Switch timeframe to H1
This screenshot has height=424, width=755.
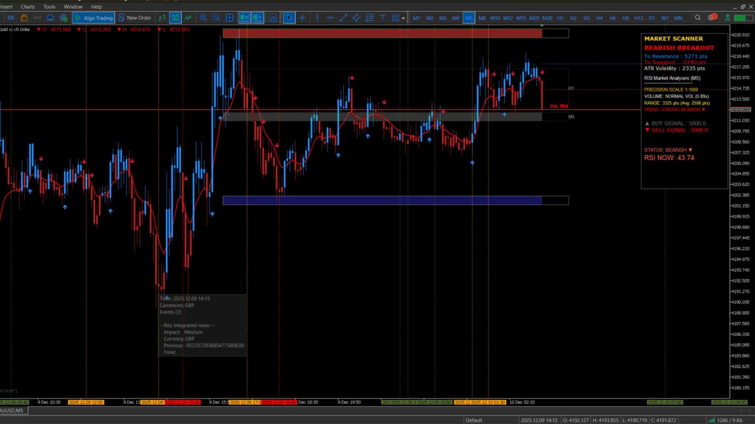560,18
